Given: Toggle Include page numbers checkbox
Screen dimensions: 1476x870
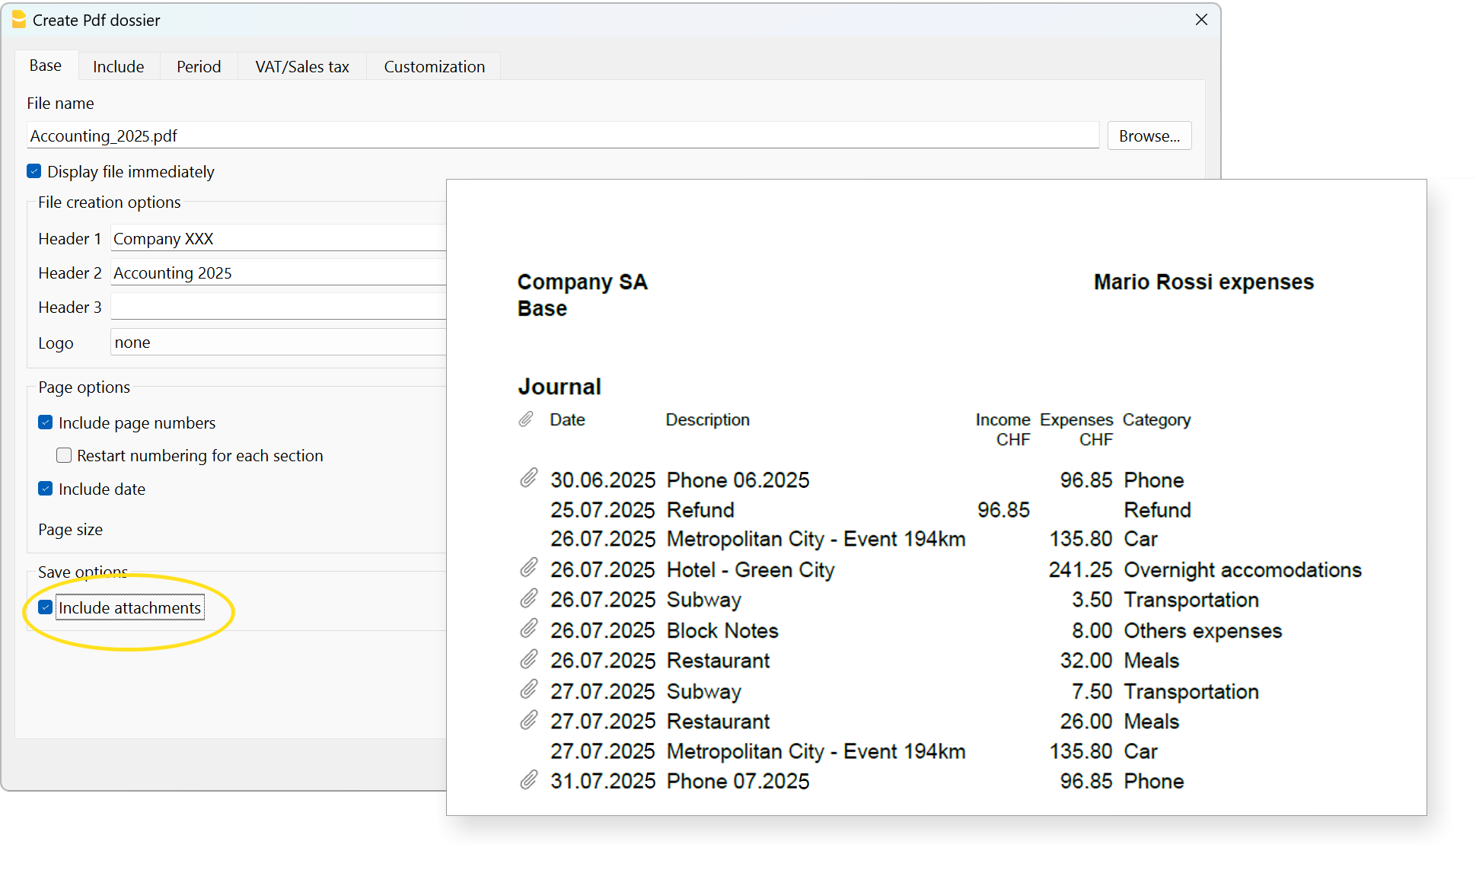Looking at the screenshot, I should (46, 422).
